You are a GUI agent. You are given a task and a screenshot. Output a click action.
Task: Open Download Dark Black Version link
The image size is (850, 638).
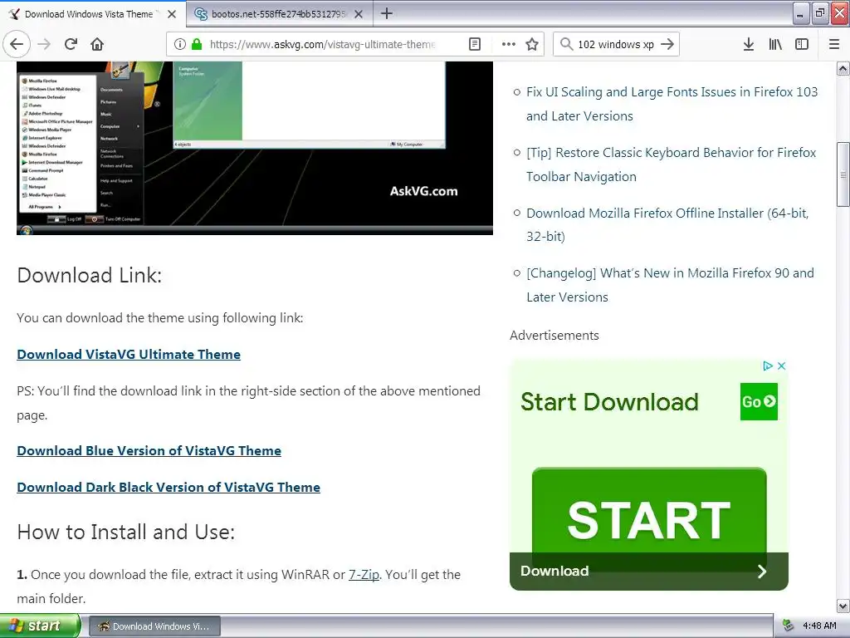[169, 487]
